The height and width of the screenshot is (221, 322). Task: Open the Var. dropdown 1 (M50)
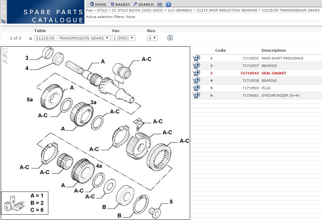click(x=123, y=38)
